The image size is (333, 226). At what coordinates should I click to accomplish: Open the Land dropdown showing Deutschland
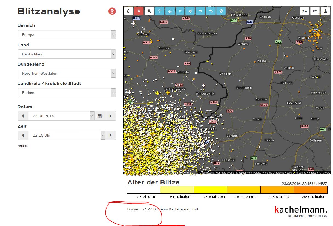click(67, 54)
